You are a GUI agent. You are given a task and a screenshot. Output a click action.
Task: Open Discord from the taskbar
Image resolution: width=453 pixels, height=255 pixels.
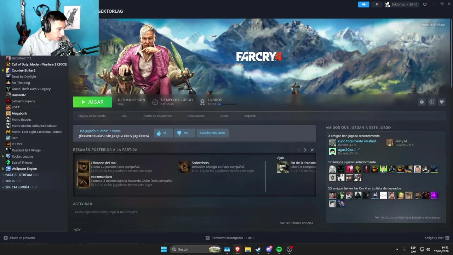269,249
